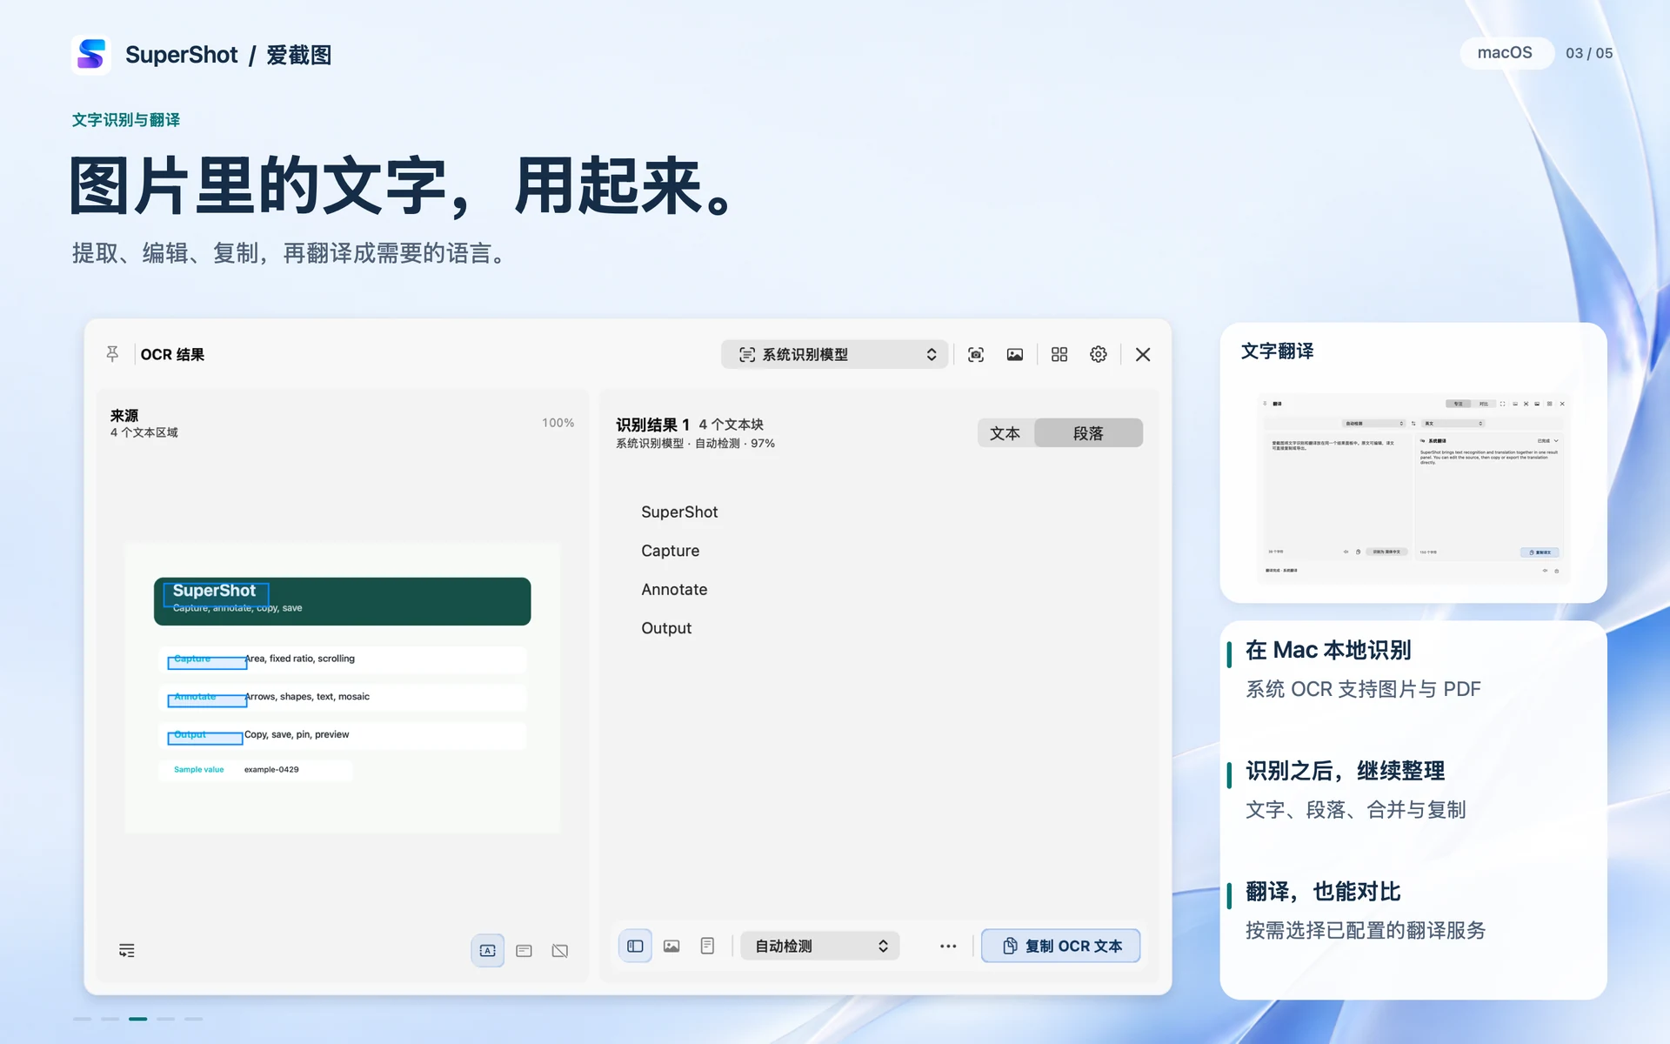This screenshot has height=1044, width=1670.
Task: Pin the OCR 结果 window
Action: tap(112, 354)
